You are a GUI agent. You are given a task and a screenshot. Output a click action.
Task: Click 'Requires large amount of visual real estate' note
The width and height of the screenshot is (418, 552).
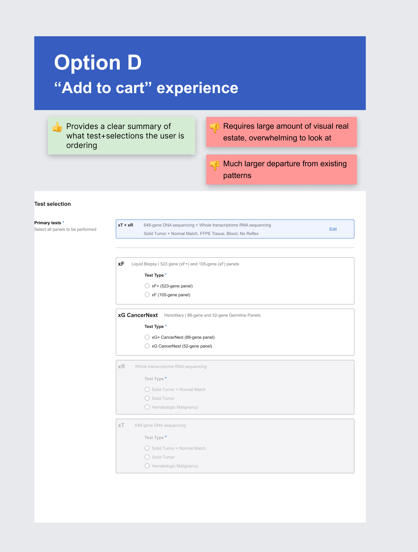click(x=282, y=132)
